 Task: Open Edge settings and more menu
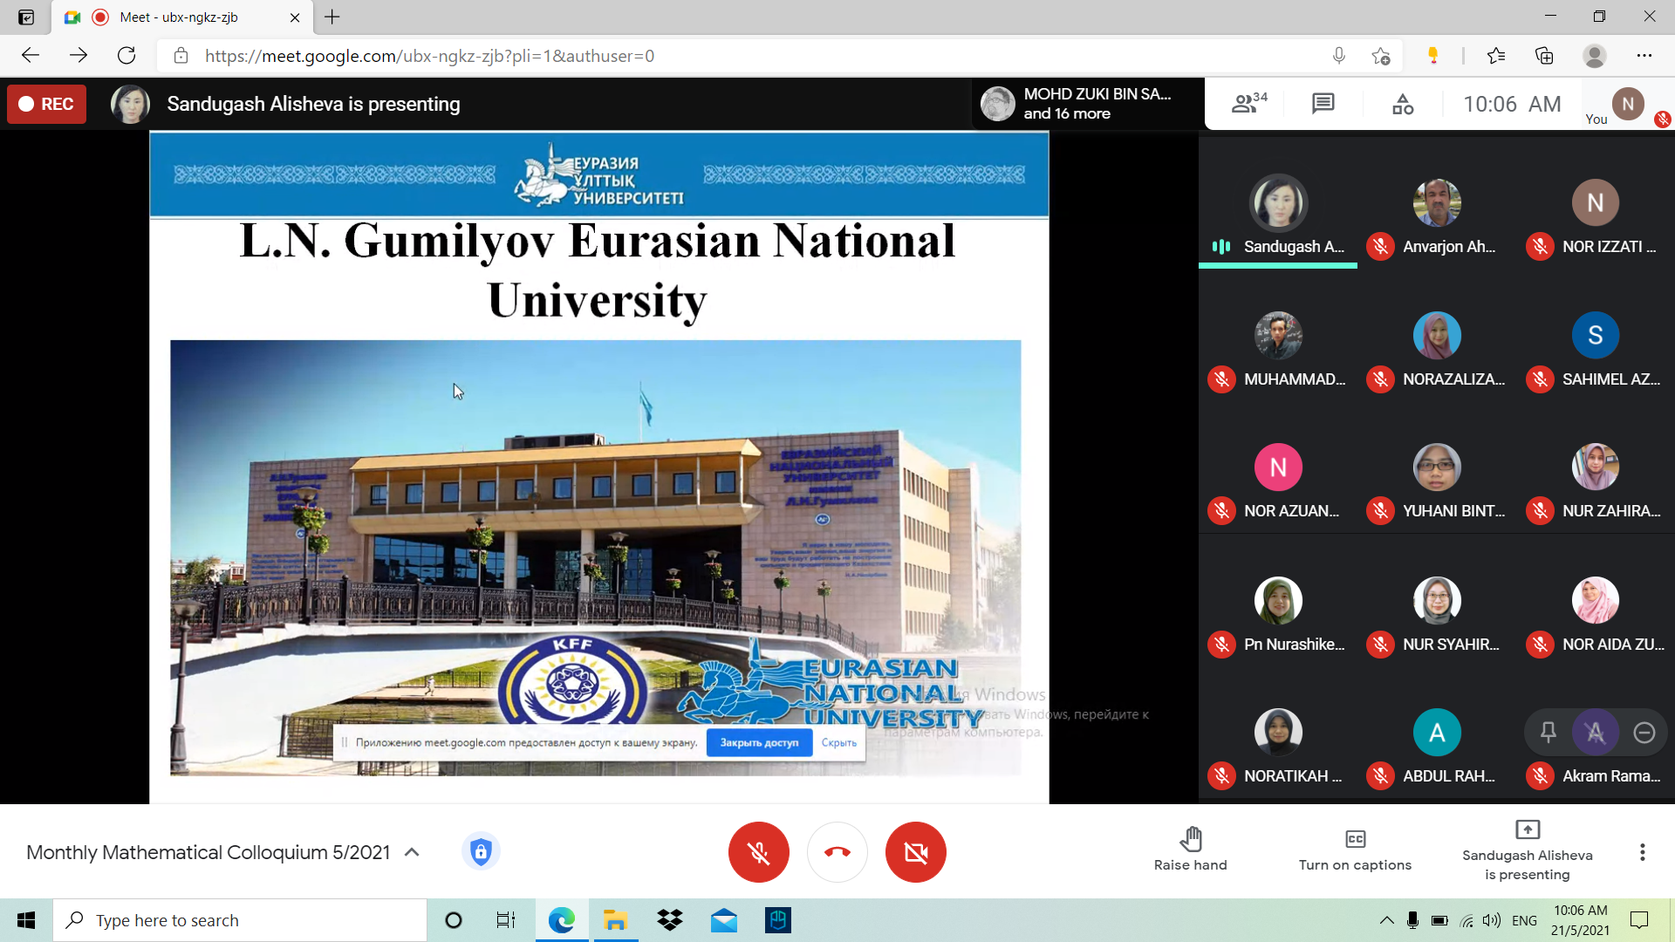tap(1644, 56)
